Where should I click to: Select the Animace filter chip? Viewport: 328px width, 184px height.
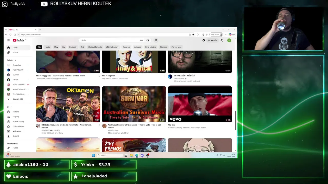138,47
